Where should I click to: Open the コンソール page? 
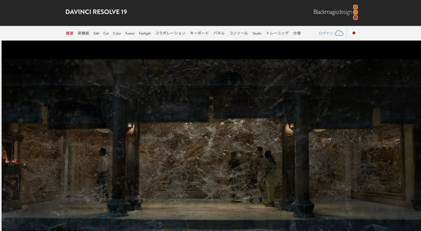coord(238,33)
